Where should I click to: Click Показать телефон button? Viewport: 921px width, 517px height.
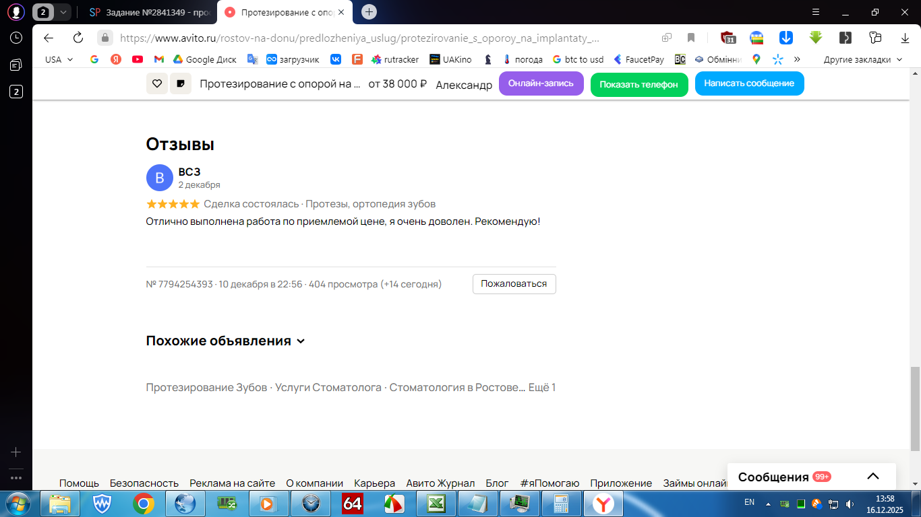(639, 85)
